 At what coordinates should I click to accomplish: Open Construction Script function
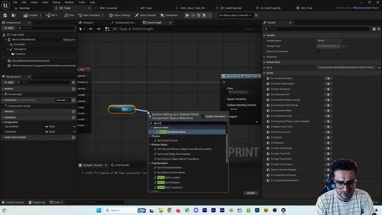point(19,106)
